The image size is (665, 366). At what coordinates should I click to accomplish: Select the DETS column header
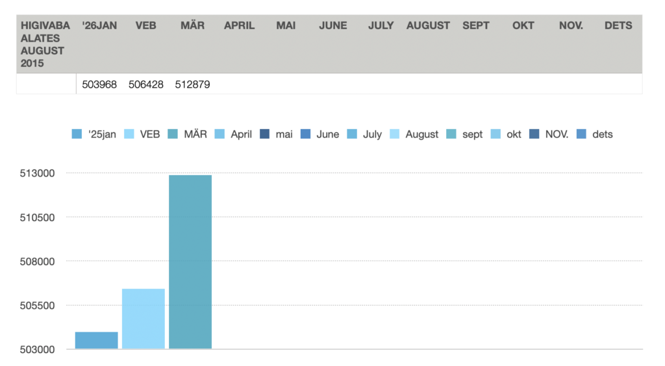[x=618, y=26]
